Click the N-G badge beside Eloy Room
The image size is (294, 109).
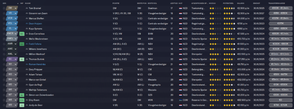[22, 100]
